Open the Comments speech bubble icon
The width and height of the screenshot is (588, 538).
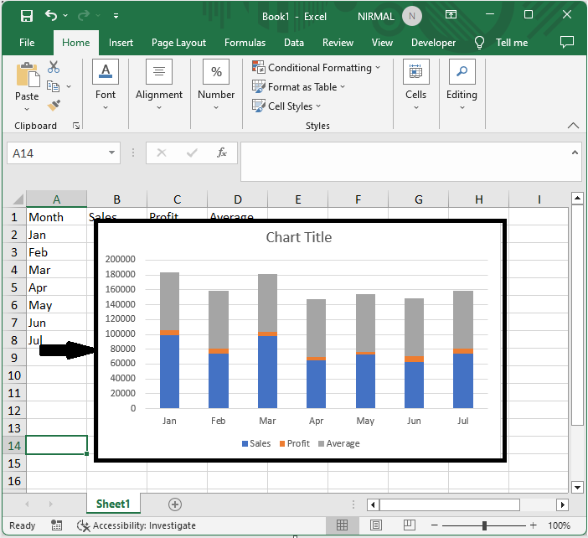click(567, 42)
